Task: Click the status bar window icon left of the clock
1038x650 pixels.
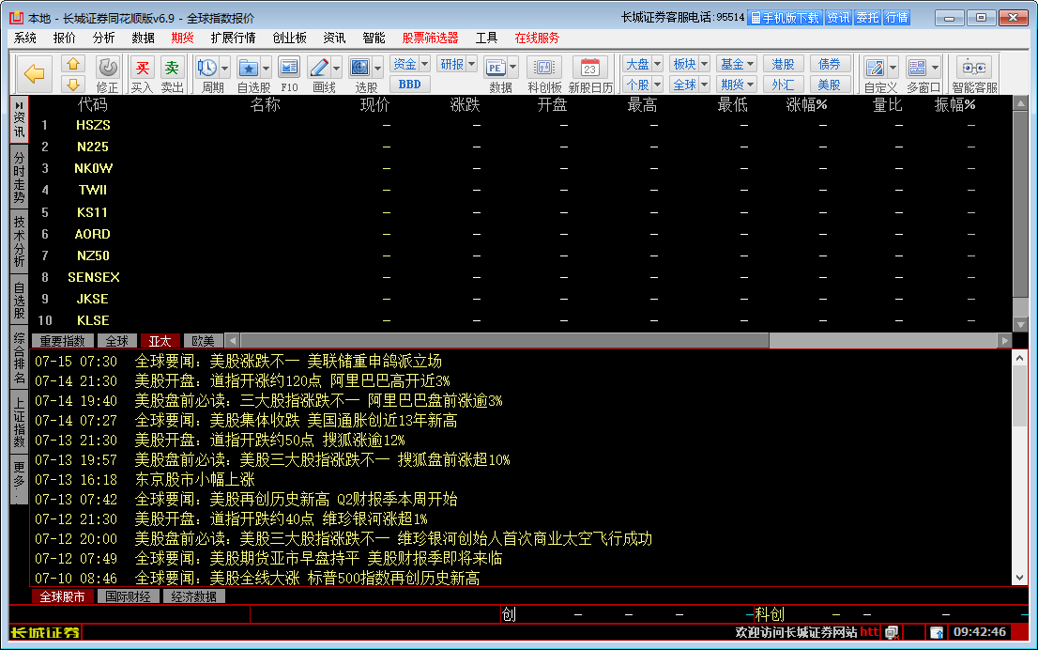Action: [937, 633]
